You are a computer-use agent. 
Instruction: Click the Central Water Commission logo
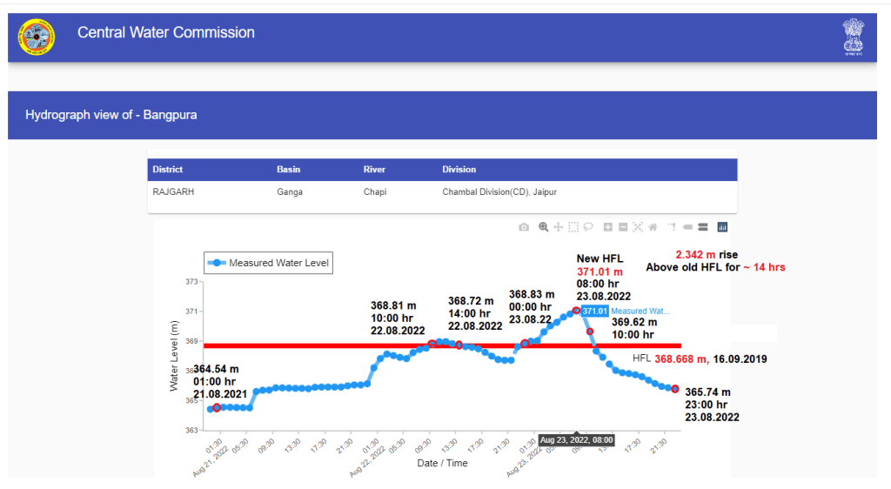[37, 37]
